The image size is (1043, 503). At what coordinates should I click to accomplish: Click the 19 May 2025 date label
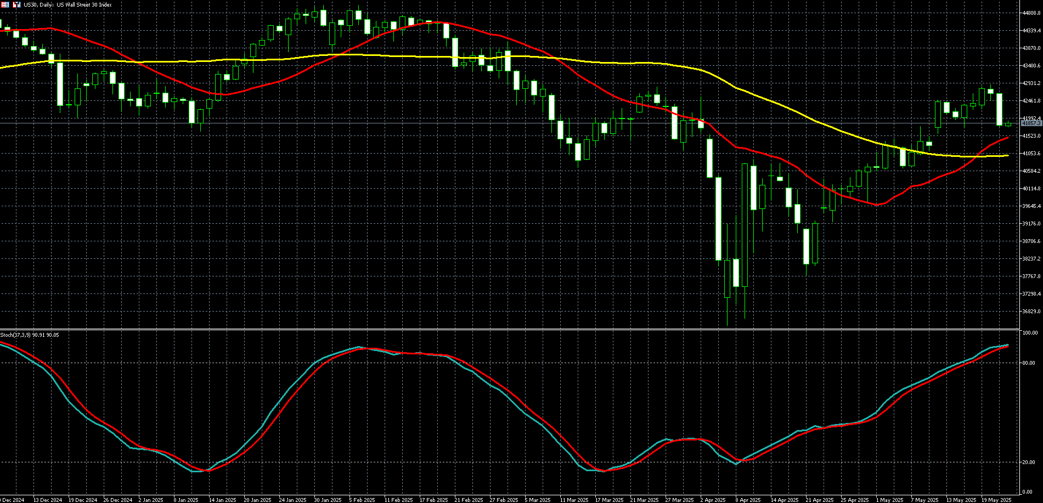pyautogui.click(x=996, y=500)
